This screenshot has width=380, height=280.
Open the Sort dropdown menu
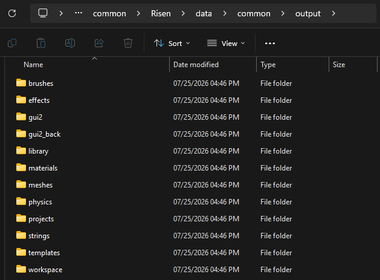pos(172,44)
